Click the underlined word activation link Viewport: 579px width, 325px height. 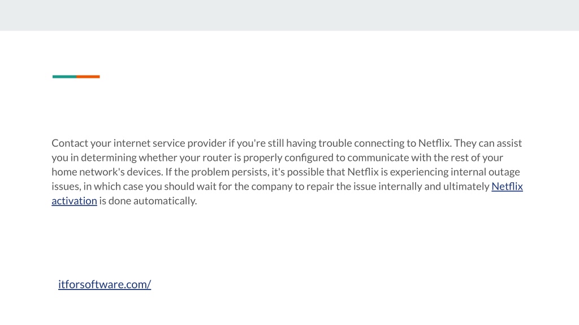click(x=74, y=201)
